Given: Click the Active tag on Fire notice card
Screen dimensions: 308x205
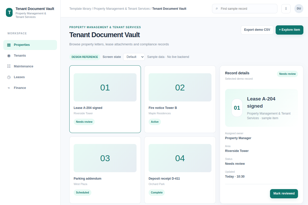Looking at the screenshot, I should pos(155,122).
